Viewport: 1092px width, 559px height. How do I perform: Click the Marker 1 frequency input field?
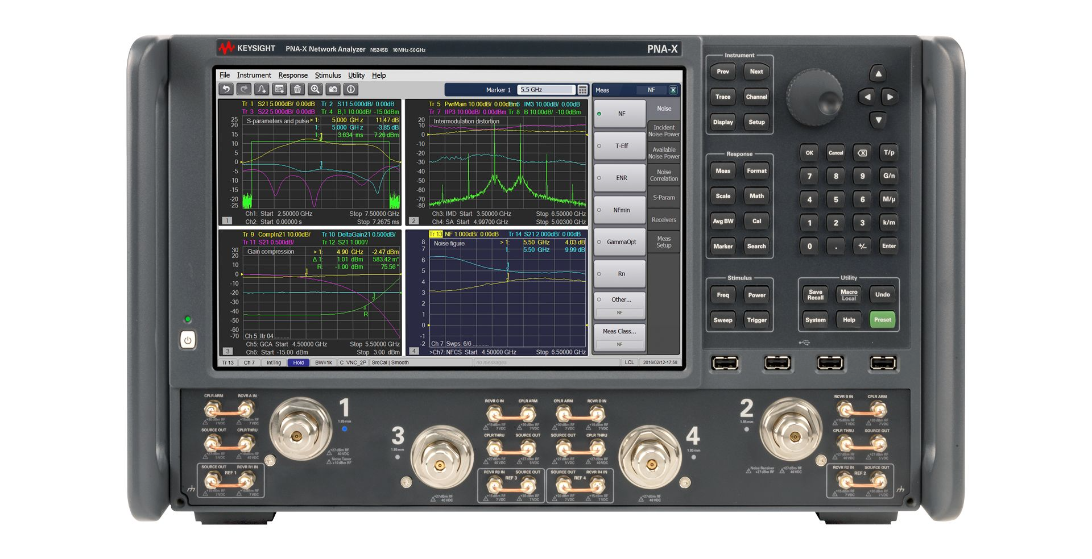tap(545, 90)
